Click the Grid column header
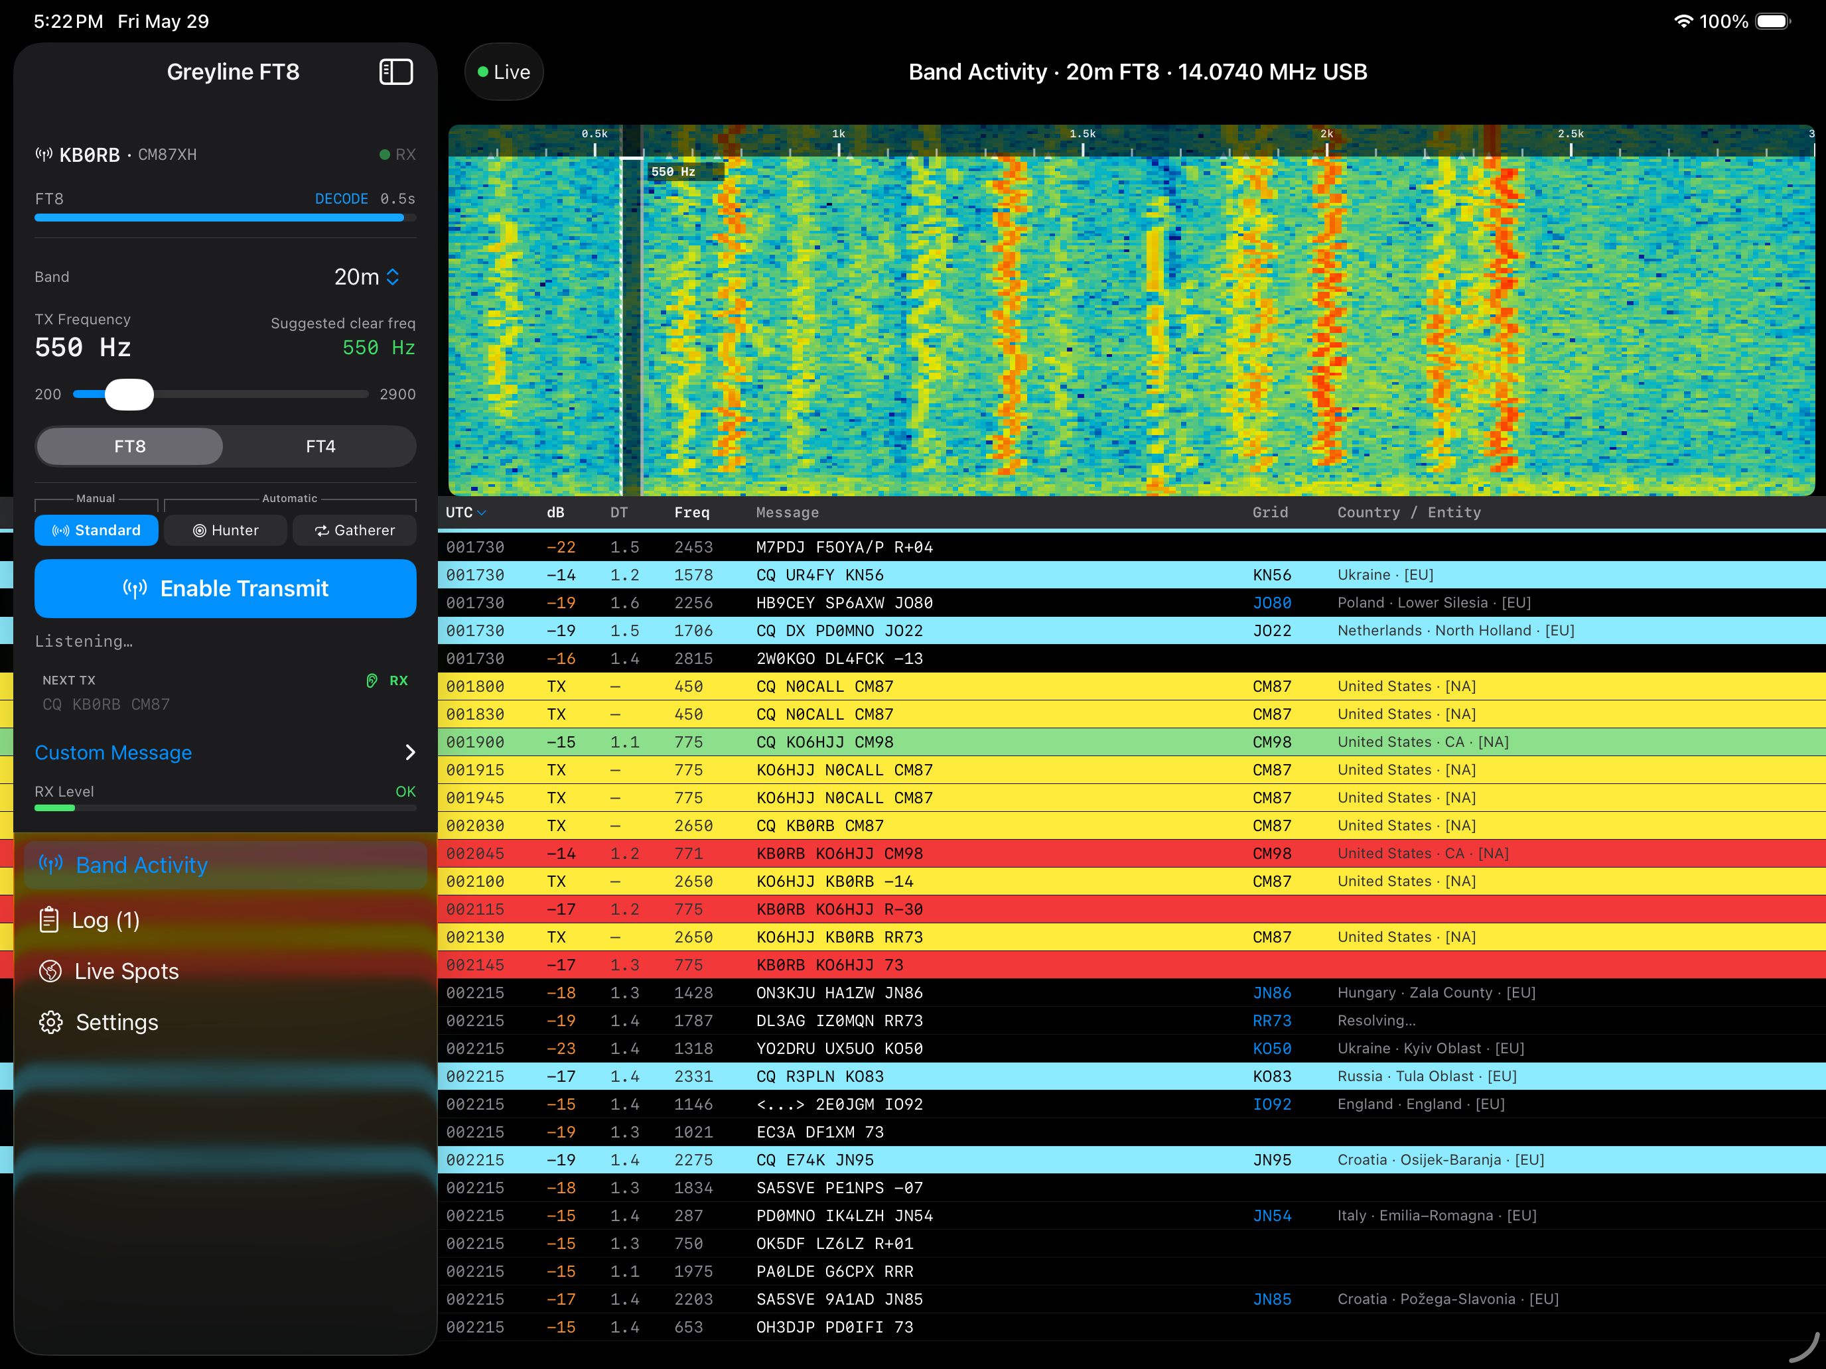Screen dimensions: 1826x1369 coord(1269,513)
